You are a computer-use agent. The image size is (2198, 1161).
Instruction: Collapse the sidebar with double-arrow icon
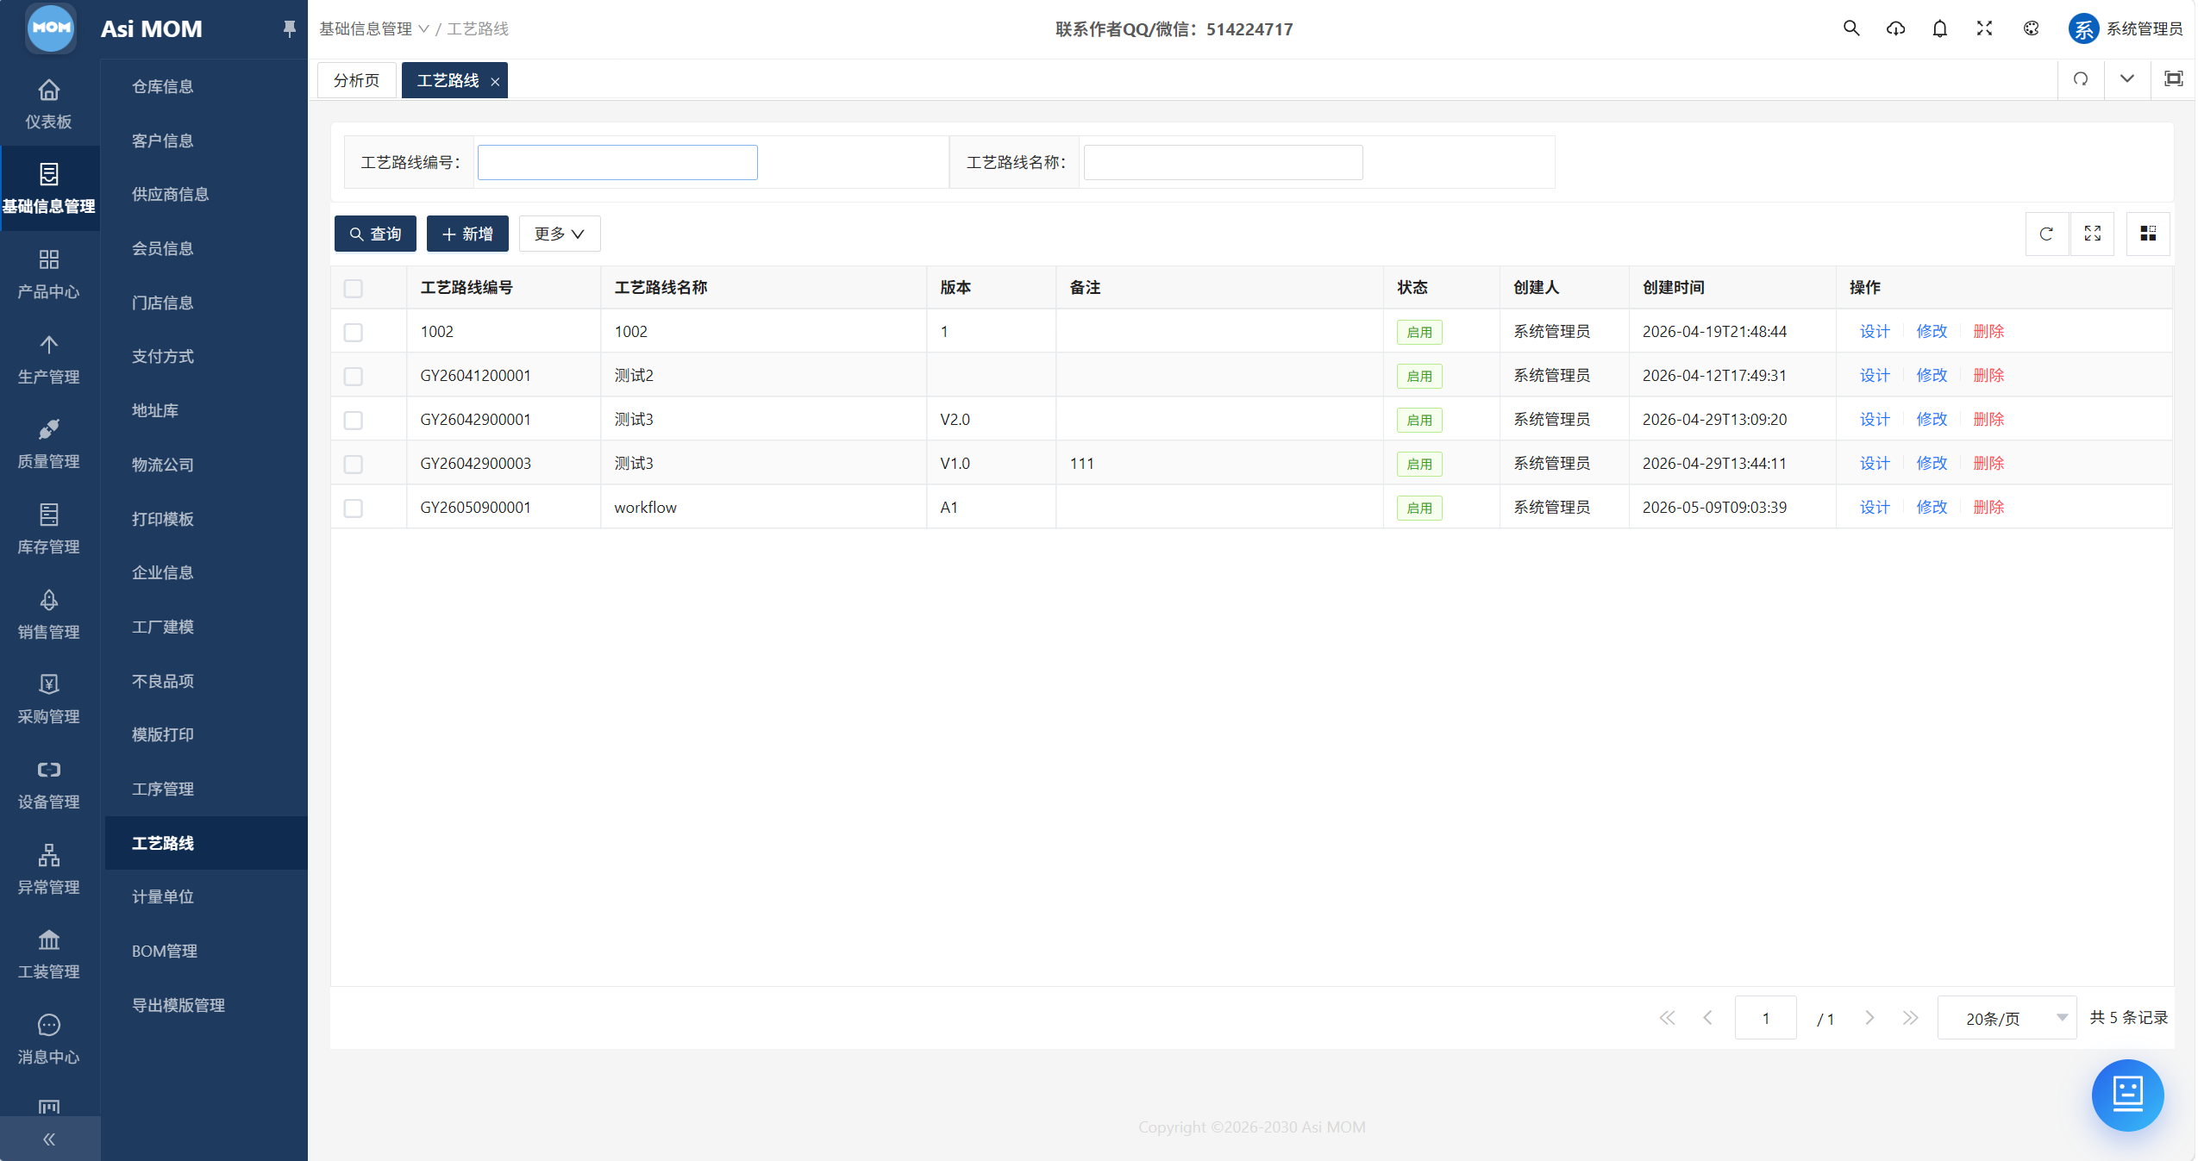tap(49, 1139)
